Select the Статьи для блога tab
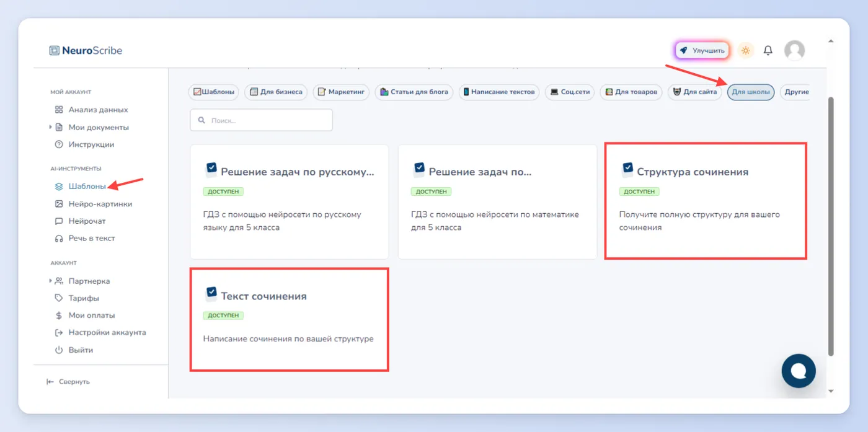The image size is (868, 432). pyautogui.click(x=414, y=92)
